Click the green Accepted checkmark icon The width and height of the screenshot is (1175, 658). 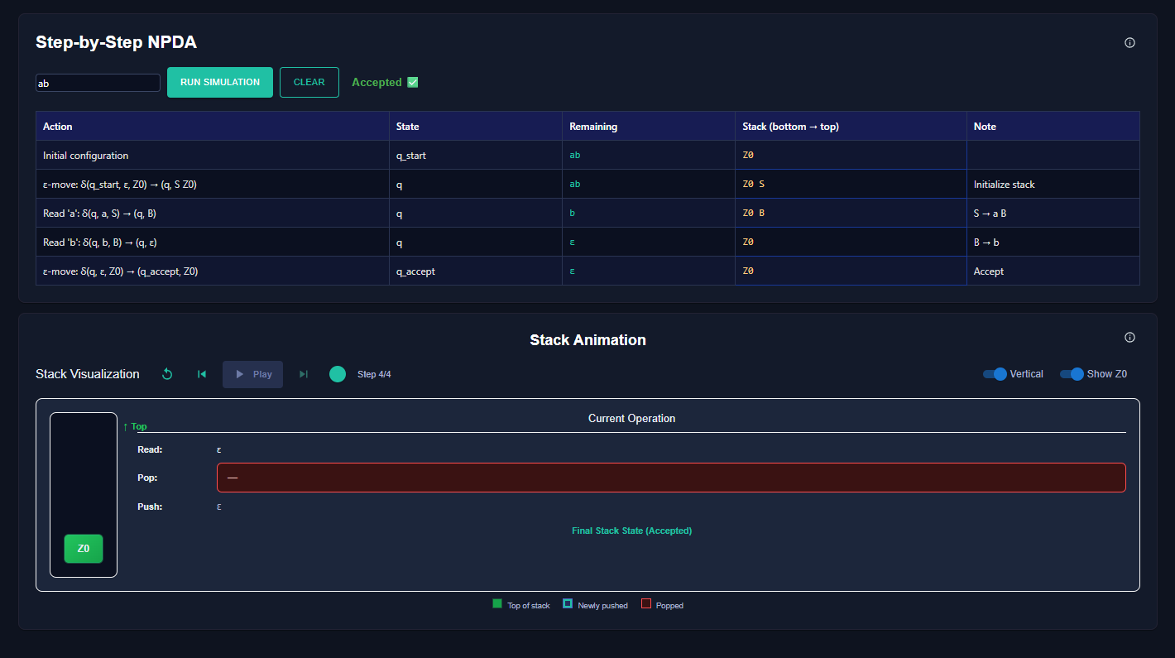tap(413, 82)
